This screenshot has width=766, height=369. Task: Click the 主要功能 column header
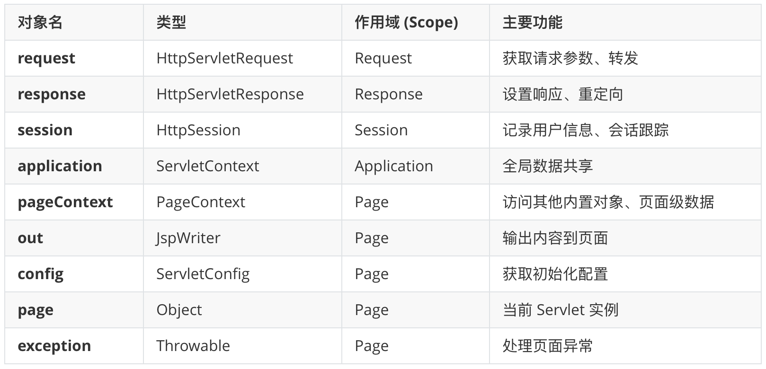(x=532, y=22)
